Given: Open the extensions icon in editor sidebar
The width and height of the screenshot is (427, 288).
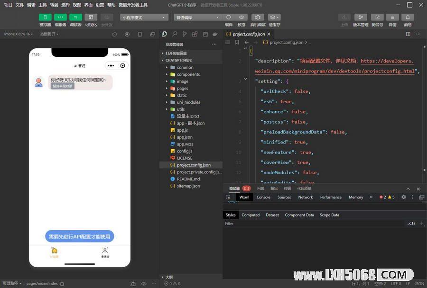Looking at the screenshot, I should click(x=195, y=34).
